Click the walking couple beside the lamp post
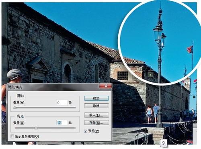 (x=153, y=113)
